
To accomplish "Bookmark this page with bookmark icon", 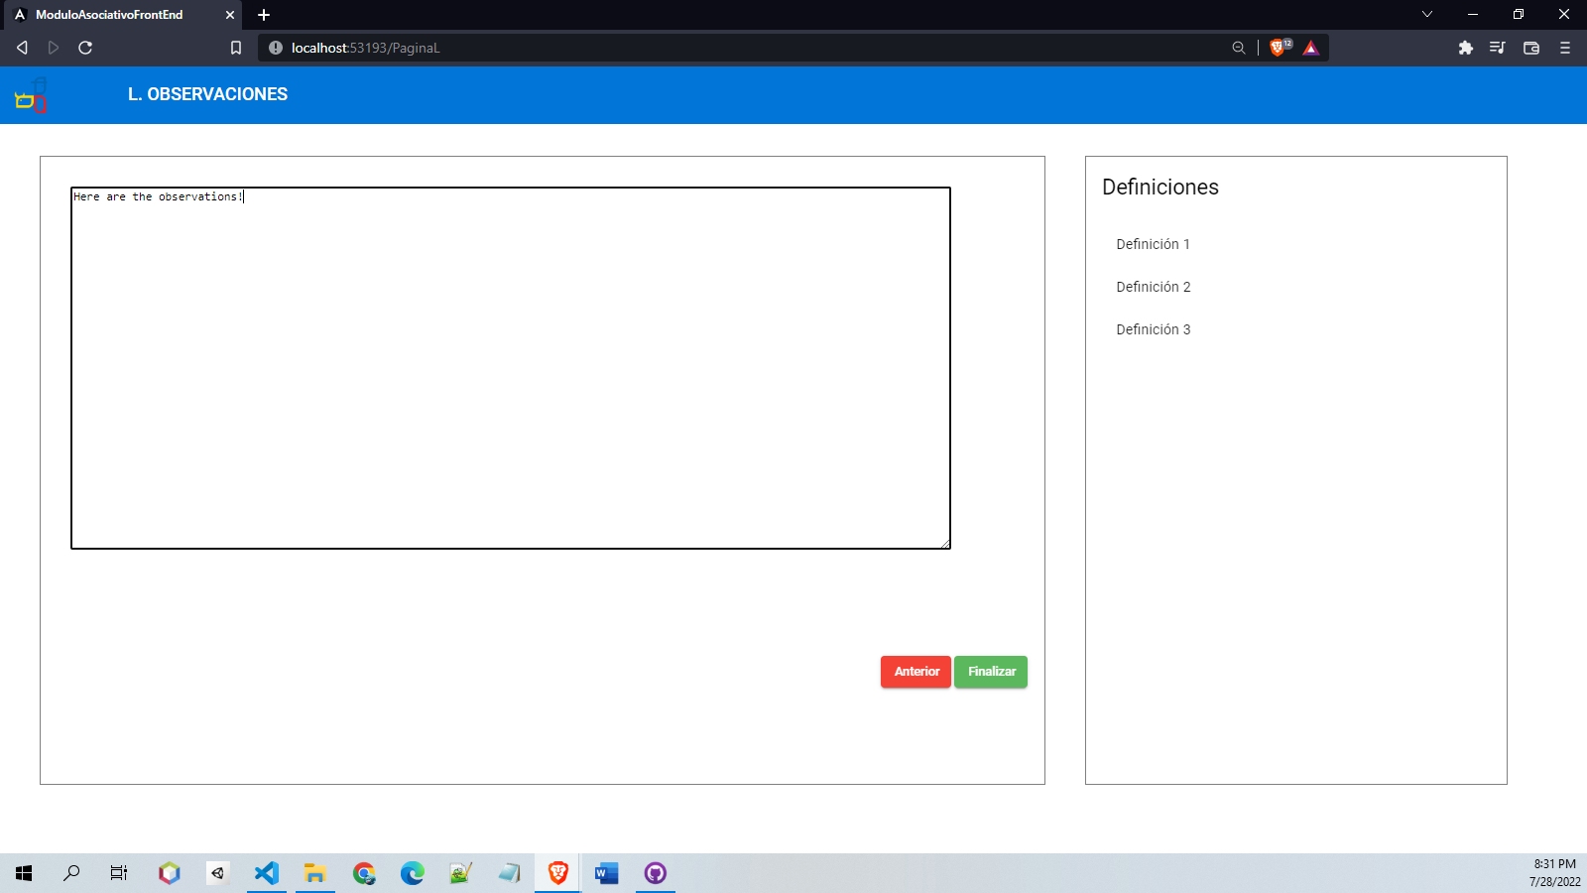I will (236, 48).
